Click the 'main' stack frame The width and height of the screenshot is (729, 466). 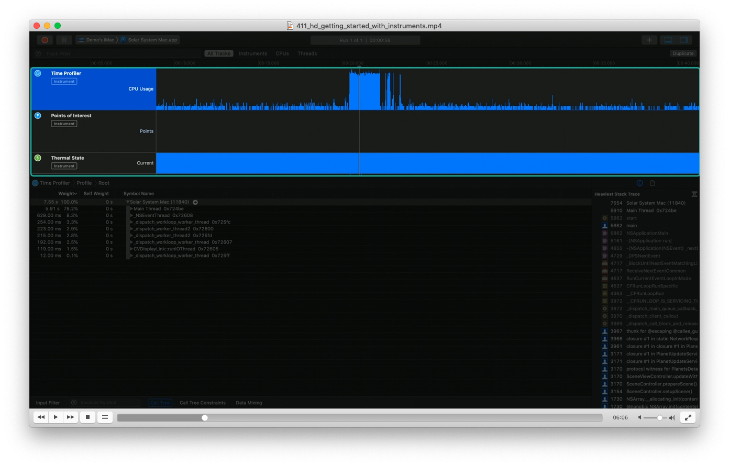click(x=632, y=226)
